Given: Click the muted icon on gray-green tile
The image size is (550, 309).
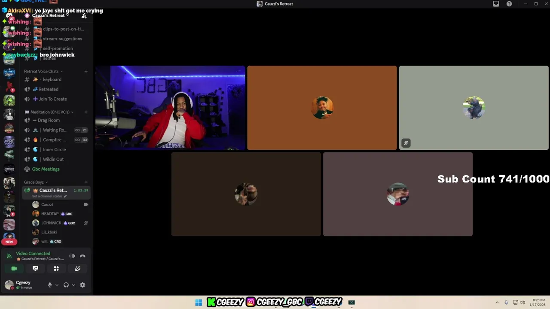Looking at the screenshot, I should pyautogui.click(x=406, y=143).
